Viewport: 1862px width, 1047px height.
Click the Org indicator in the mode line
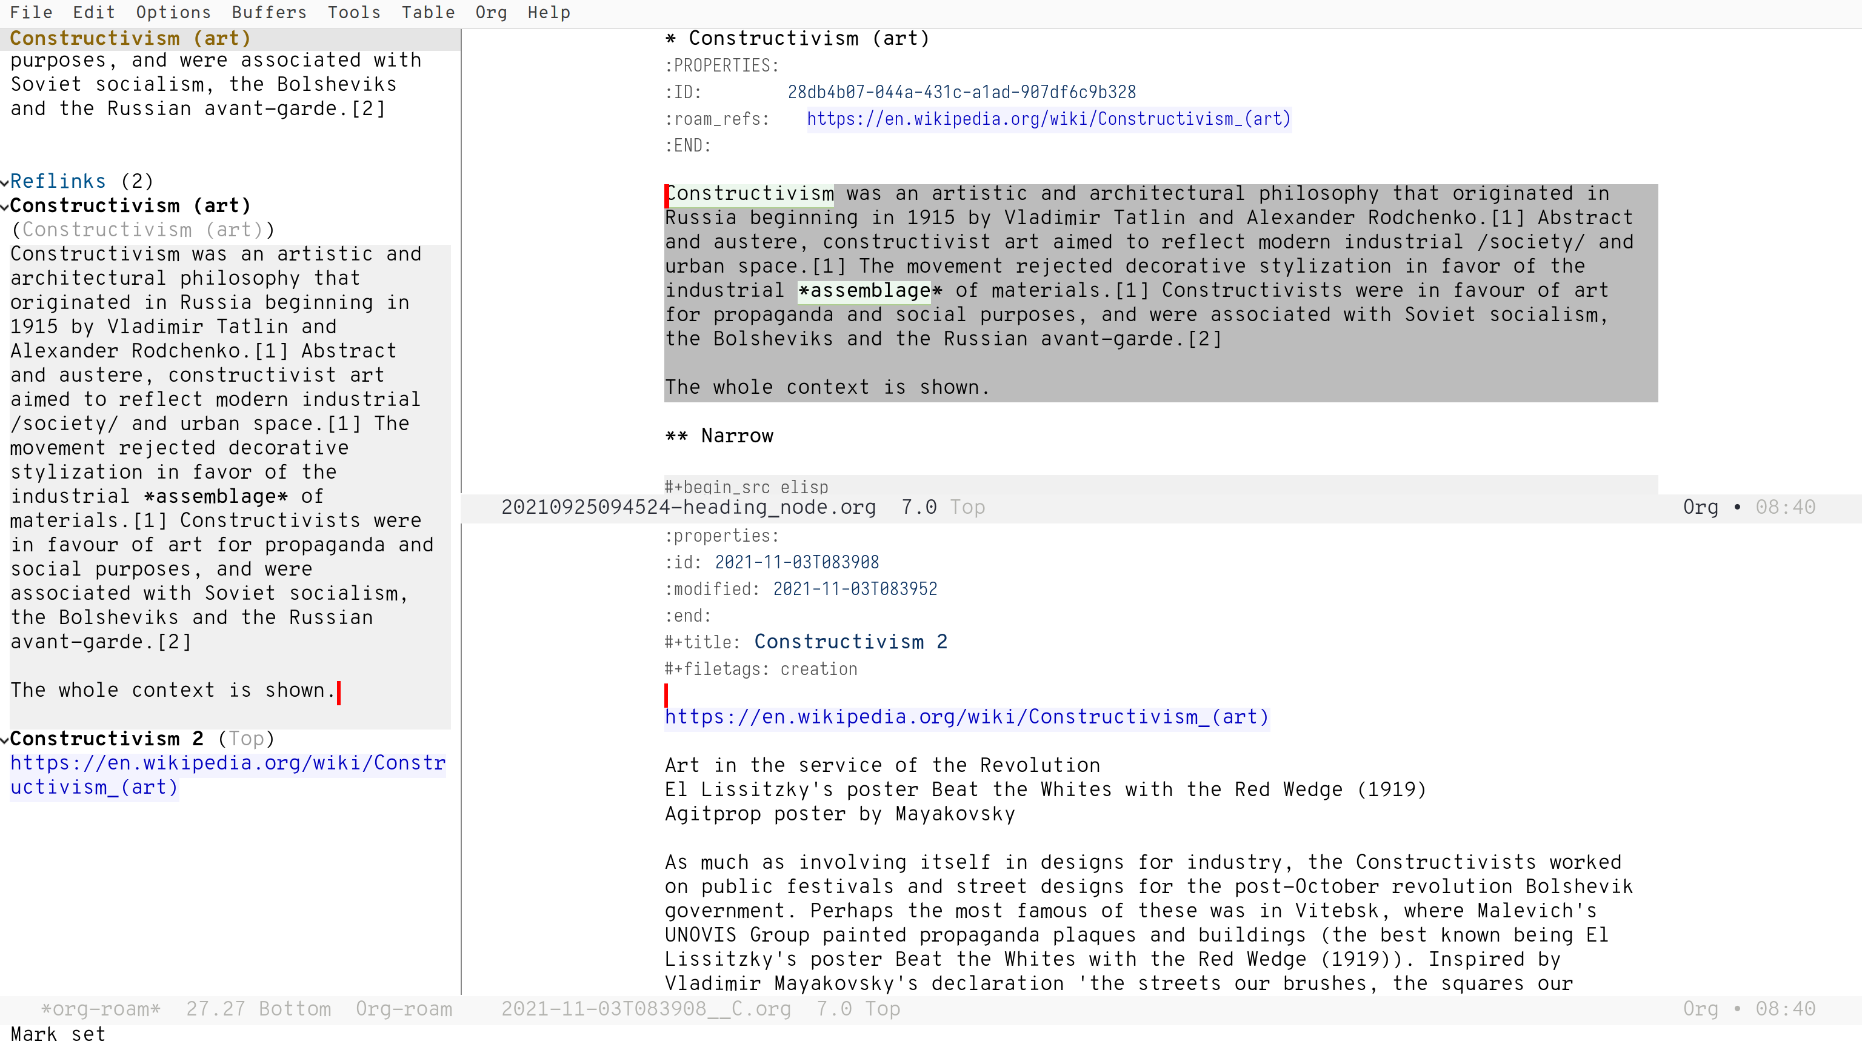(1701, 507)
